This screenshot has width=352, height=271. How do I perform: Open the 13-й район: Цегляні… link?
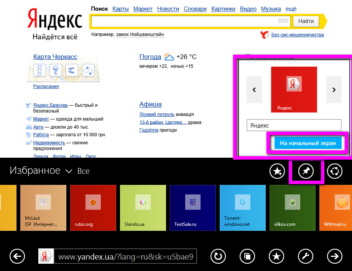[163, 122]
